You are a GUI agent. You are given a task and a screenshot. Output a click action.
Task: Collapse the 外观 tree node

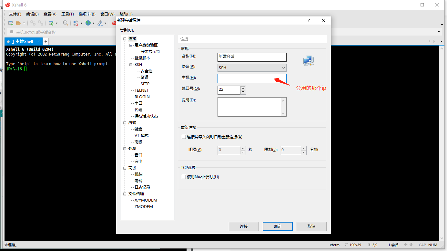click(125, 149)
